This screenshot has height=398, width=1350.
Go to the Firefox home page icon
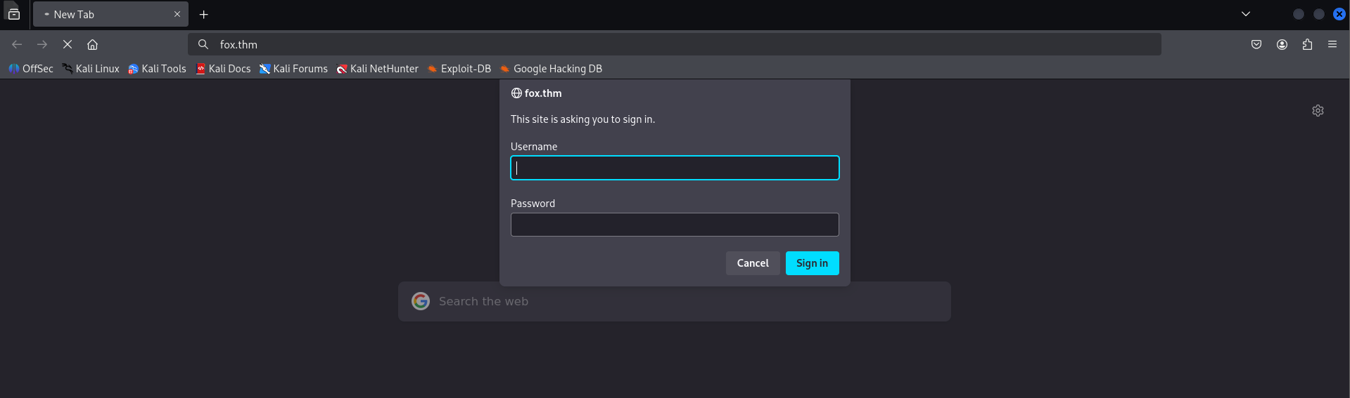(92, 44)
